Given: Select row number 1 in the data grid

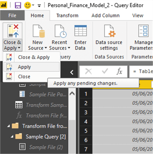Looking at the screenshot, I should (x=86, y=94).
